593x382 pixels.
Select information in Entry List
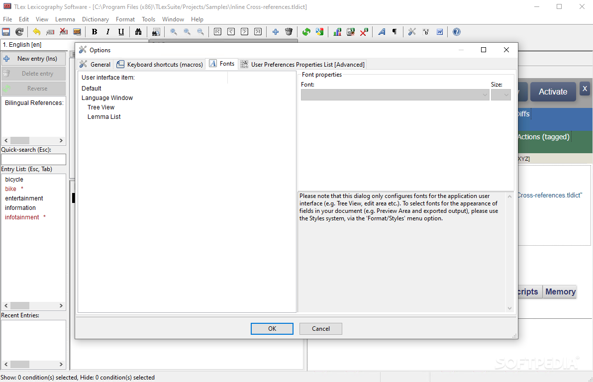pos(20,207)
